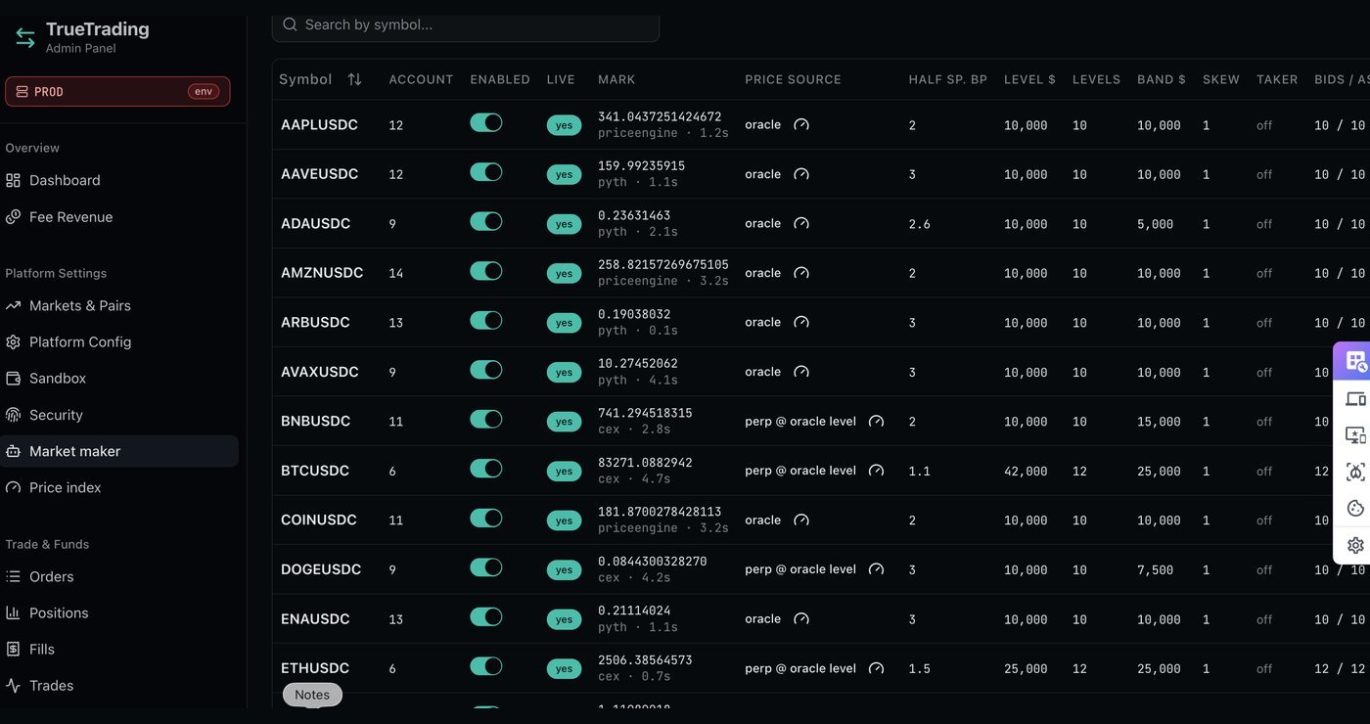Click the TrueTrading logo icon
1370x724 pixels.
coord(25,37)
